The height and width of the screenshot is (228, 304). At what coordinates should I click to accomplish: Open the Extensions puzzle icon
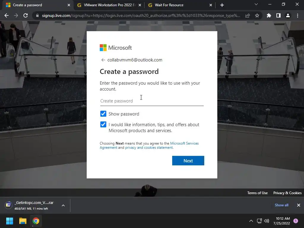click(x=269, y=15)
